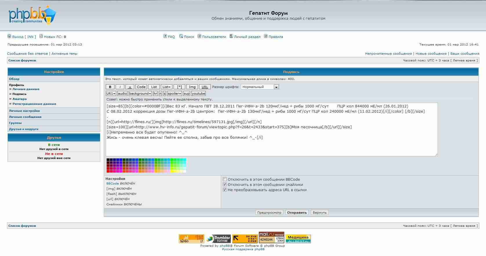Click inside the signature text area
This screenshot has width=486, height=256.
(x=272, y=129)
